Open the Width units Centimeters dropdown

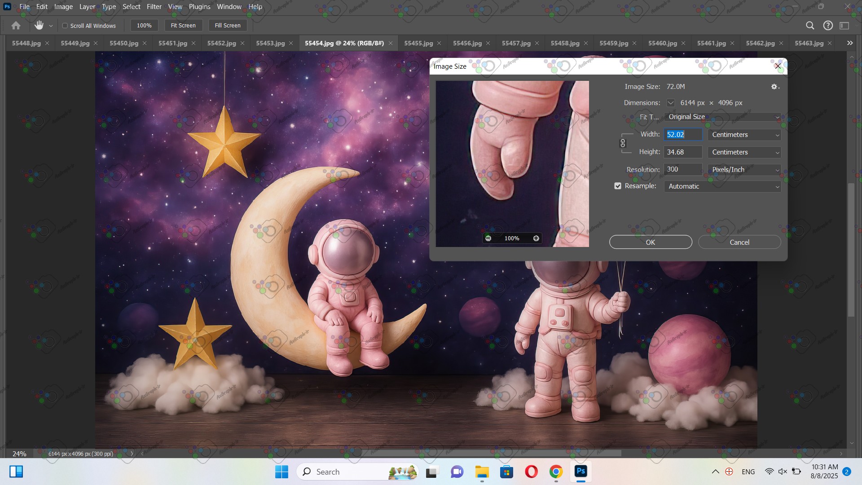coord(744,135)
